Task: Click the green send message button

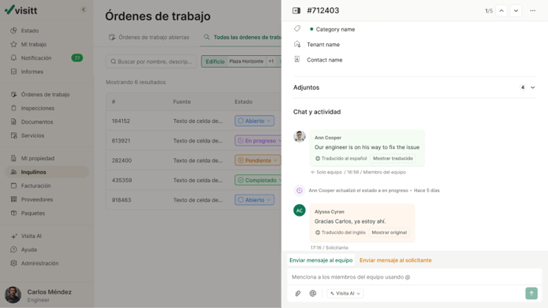Action: pos(531,293)
